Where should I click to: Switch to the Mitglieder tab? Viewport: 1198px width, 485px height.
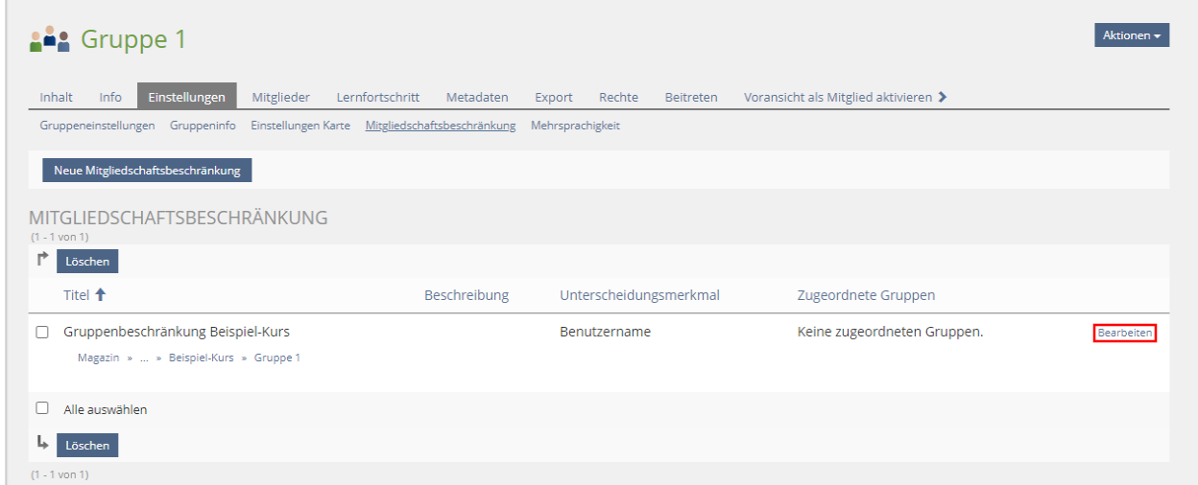tap(280, 97)
